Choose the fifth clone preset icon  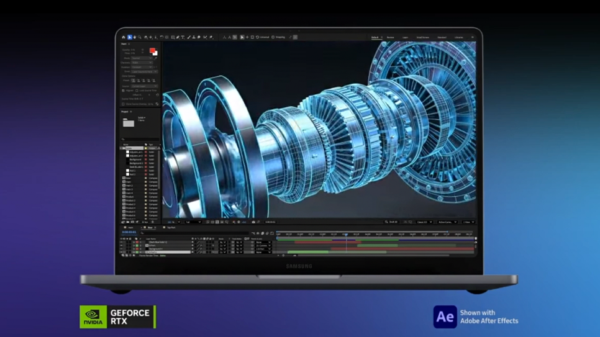(154, 80)
